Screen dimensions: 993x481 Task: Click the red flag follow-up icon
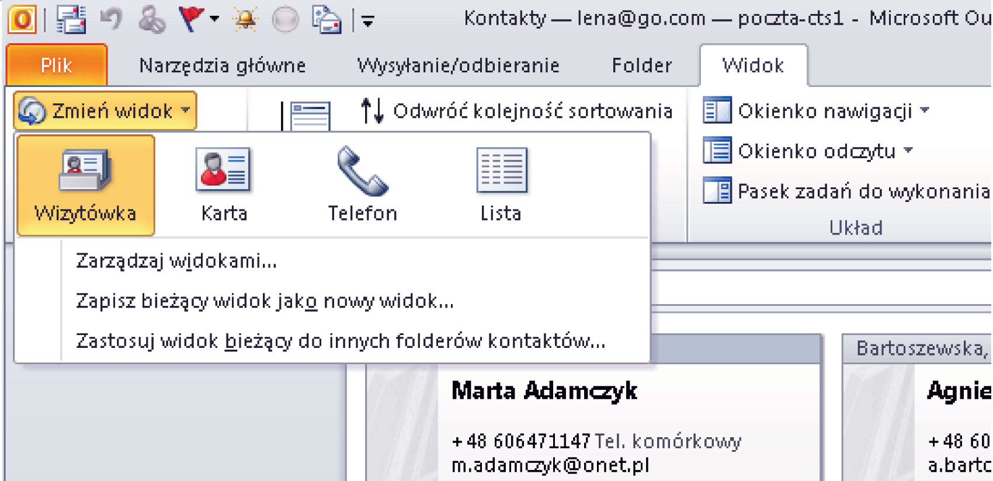click(x=191, y=20)
